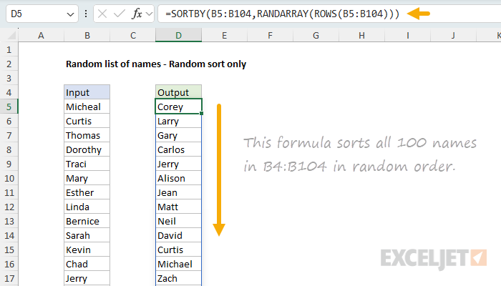Select column E header
The height and width of the screenshot is (286, 501).
pos(224,35)
